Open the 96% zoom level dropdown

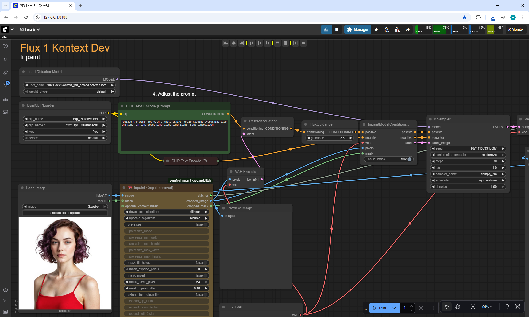click(x=487, y=307)
